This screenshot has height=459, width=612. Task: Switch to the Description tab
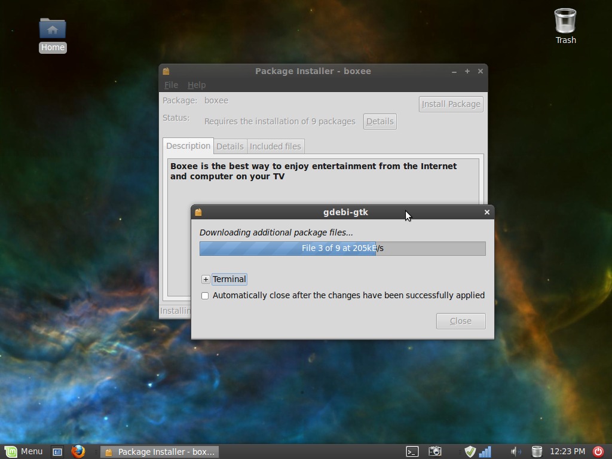click(x=188, y=146)
